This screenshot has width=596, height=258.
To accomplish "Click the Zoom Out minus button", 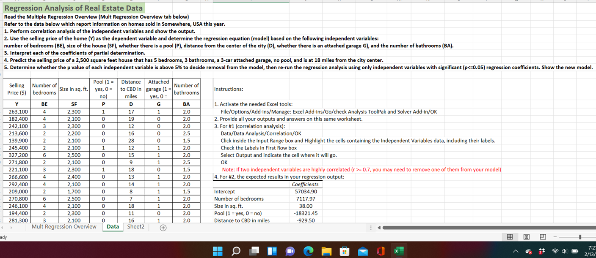I will [x=555, y=236].
